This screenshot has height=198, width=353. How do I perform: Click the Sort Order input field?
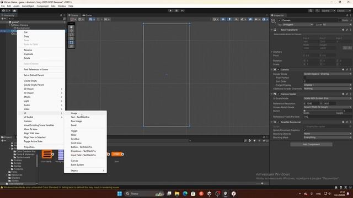pos(328,81)
